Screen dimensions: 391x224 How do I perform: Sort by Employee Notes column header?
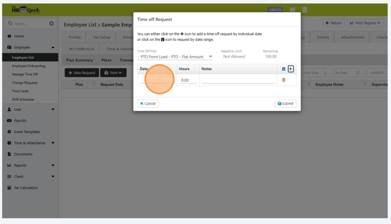coord(329,85)
